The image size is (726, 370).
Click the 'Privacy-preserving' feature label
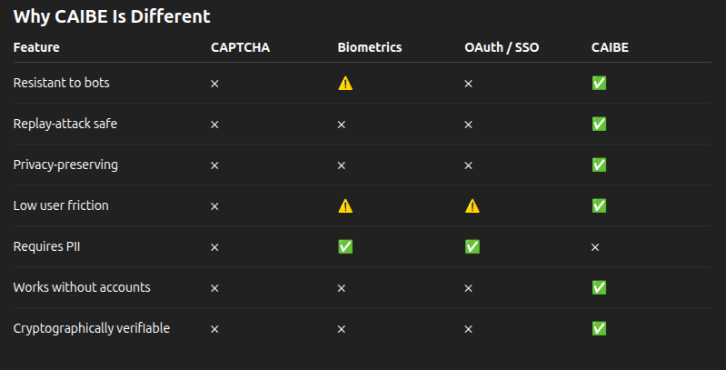65,165
